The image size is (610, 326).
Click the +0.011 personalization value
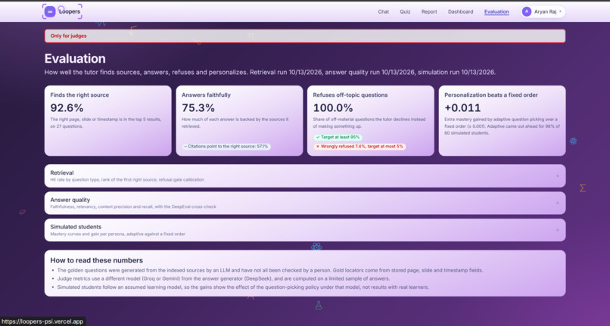click(462, 107)
